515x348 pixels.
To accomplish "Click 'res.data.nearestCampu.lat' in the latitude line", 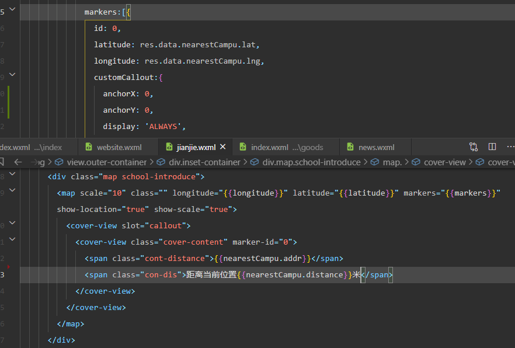I will 197,44.
